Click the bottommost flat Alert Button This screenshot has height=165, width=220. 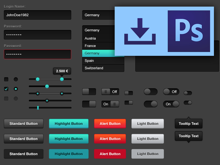(110, 154)
